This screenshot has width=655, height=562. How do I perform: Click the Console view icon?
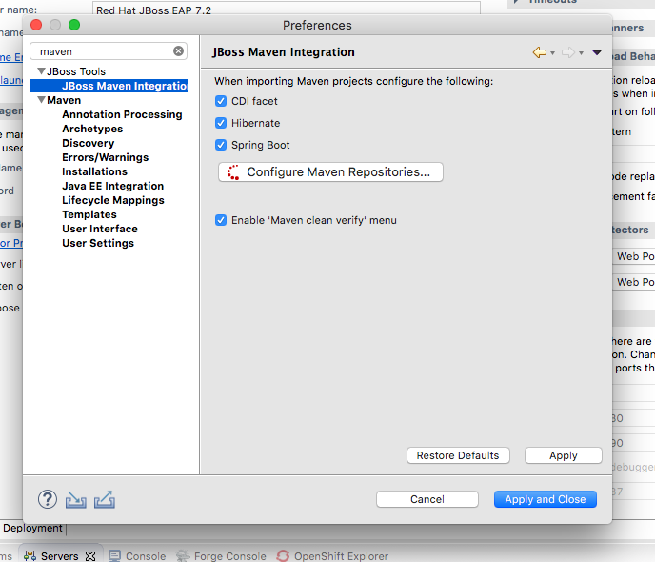click(114, 556)
